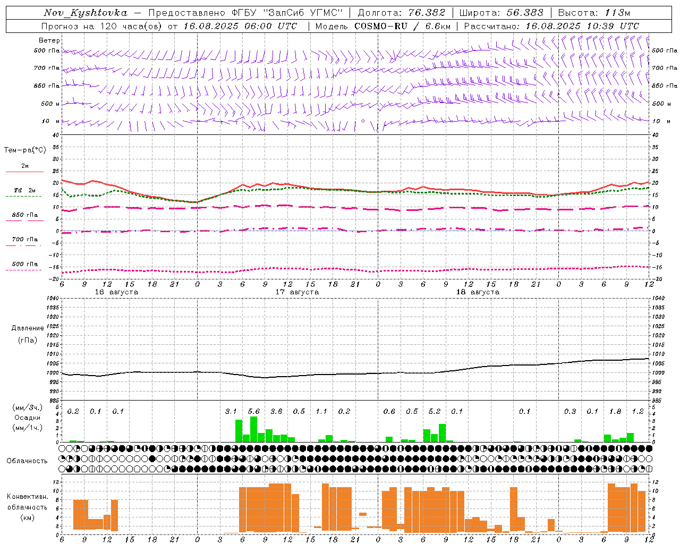Screen dimensions: 680x544
Task: Click the red 2м temperature legend line
Action: [x=24, y=172]
